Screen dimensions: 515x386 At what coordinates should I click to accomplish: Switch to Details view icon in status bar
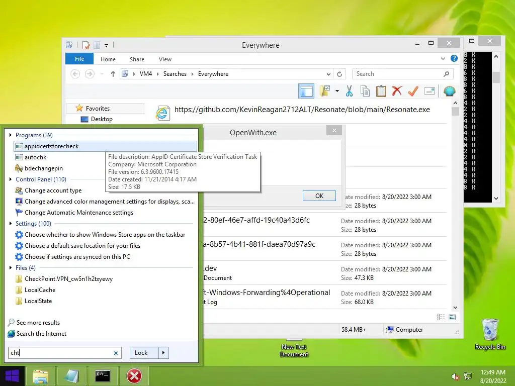441,317
